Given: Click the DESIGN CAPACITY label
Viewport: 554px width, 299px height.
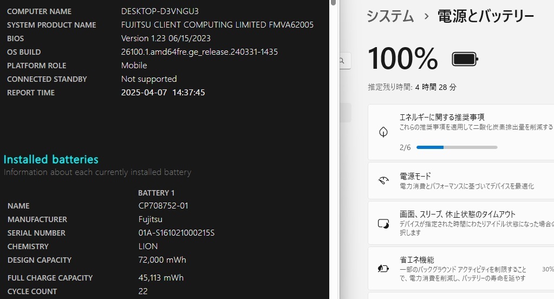Looking at the screenshot, I should 39,260.
